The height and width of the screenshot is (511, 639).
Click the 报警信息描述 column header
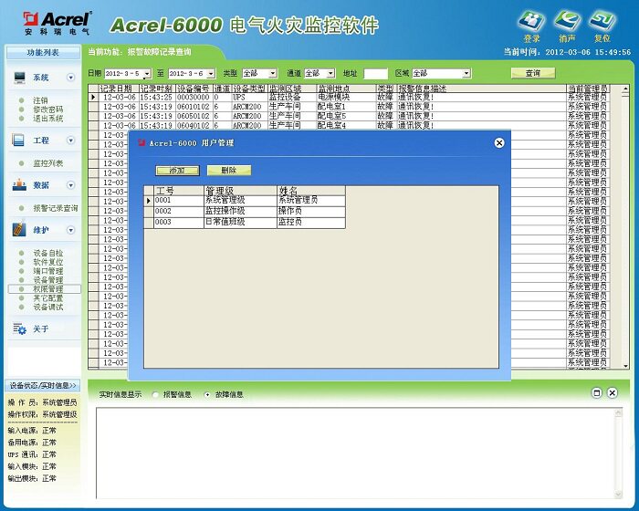coord(482,89)
